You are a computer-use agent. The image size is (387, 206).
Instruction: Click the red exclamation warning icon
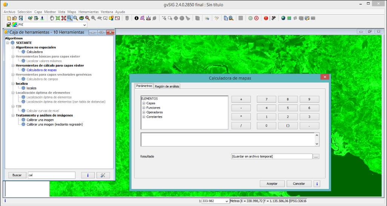(266, 18)
